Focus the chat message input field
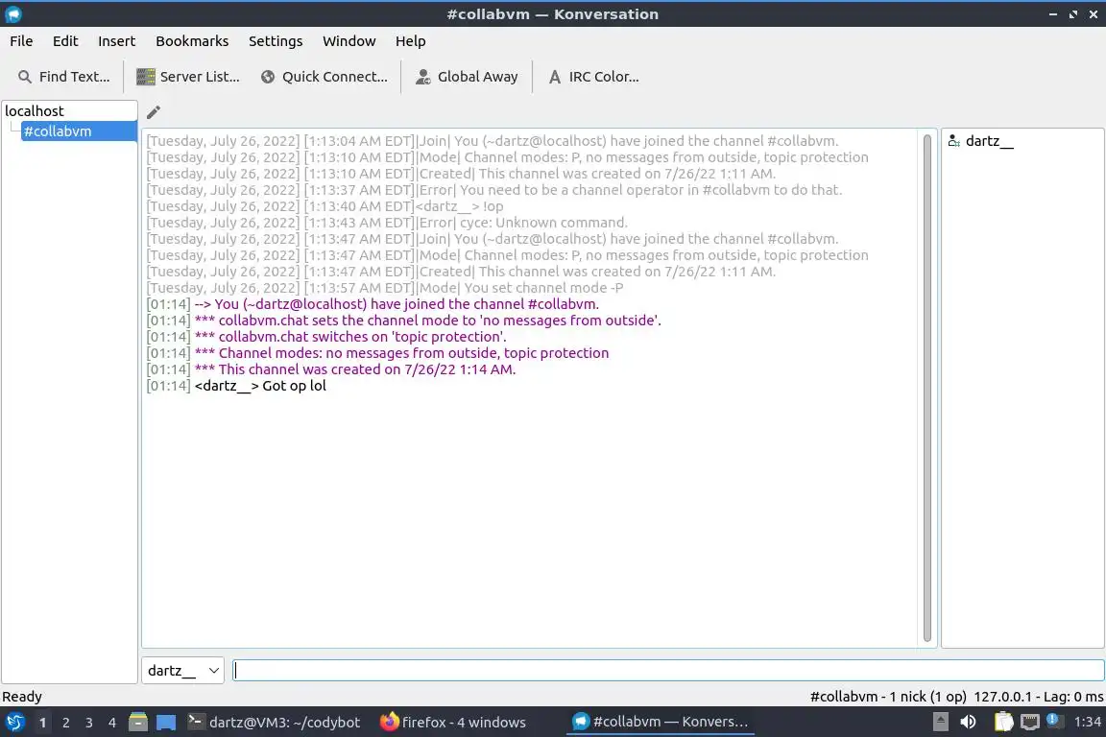This screenshot has width=1106, height=737. 668,670
